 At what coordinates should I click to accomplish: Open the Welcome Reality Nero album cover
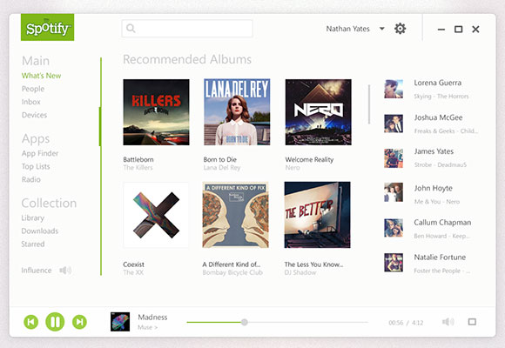(318, 112)
